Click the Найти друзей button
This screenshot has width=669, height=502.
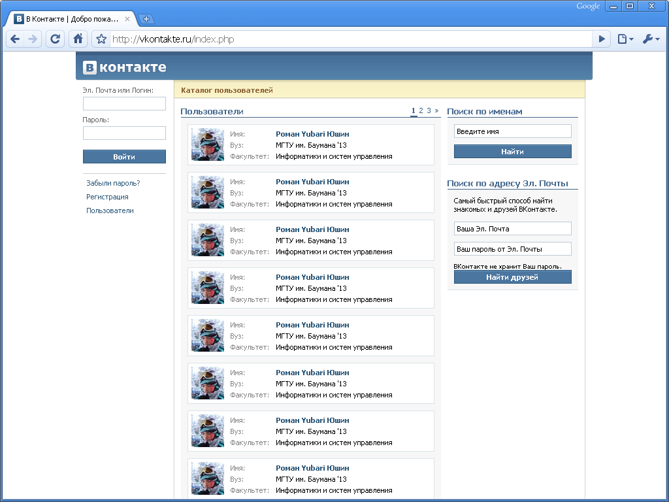click(512, 277)
